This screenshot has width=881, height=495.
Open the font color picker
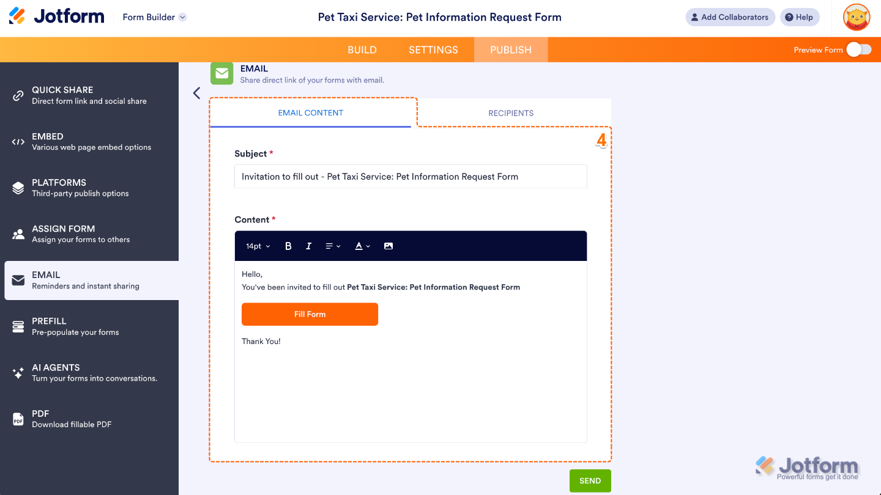[362, 246]
